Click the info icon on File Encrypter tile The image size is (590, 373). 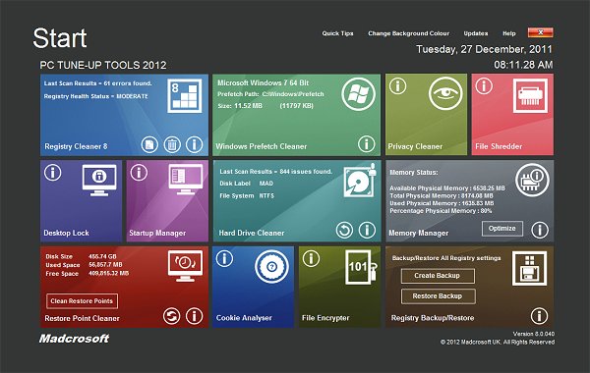(311, 258)
